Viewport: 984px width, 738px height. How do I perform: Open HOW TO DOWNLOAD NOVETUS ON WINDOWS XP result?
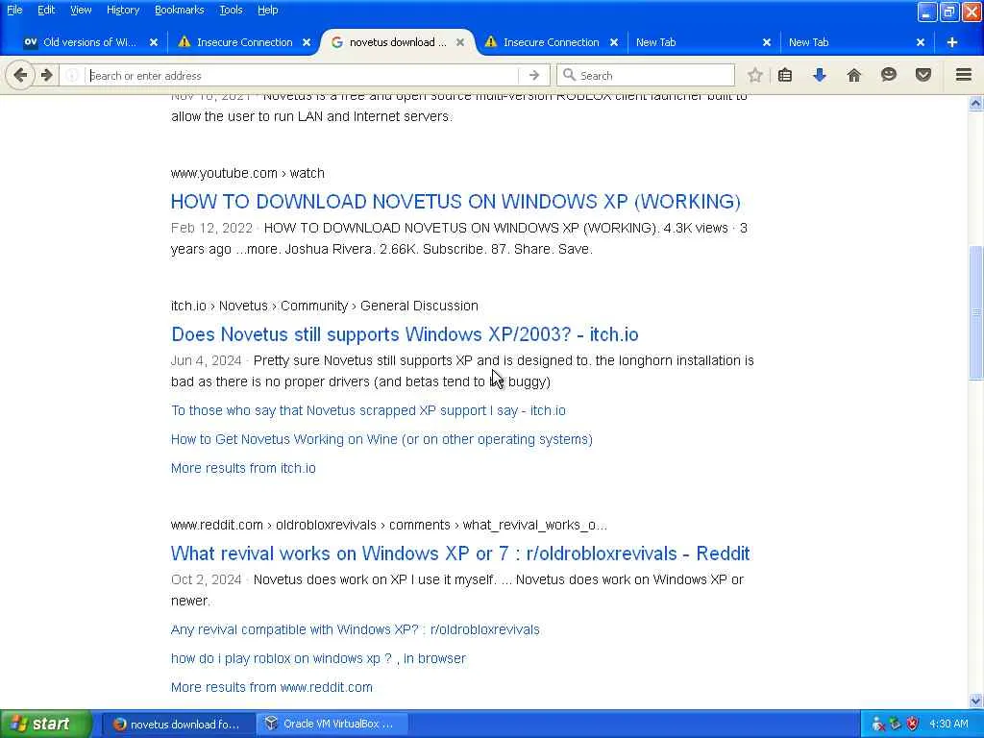pos(455,202)
